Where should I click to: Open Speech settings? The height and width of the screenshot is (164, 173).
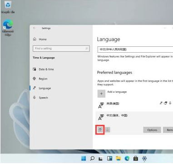pos(40,98)
